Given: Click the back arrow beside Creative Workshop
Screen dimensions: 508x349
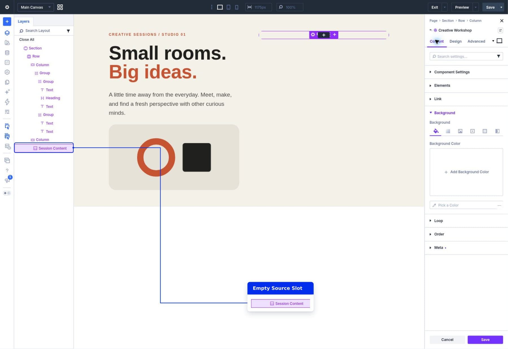Looking at the screenshot, I should pyautogui.click(x=431, y=30).
